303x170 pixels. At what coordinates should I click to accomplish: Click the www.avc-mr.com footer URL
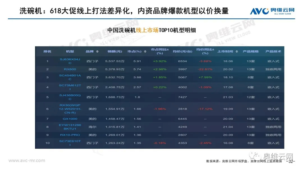pos(27,160)
